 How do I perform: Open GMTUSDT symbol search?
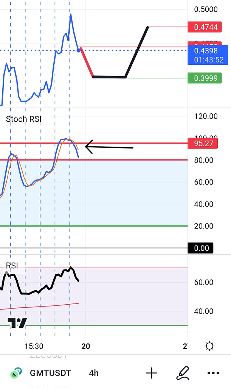click(50, 373)
